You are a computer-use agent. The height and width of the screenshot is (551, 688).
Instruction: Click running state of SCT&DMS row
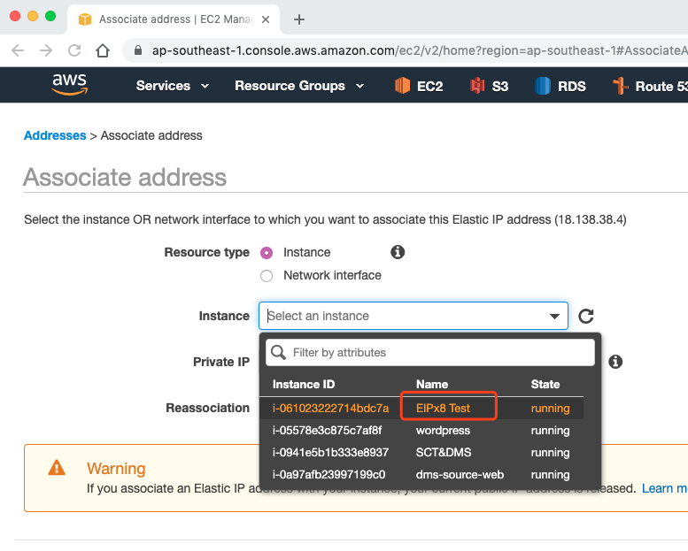[x=550, y=453]
